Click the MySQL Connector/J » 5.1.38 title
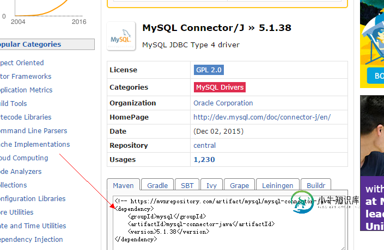 tap(217, 28)
